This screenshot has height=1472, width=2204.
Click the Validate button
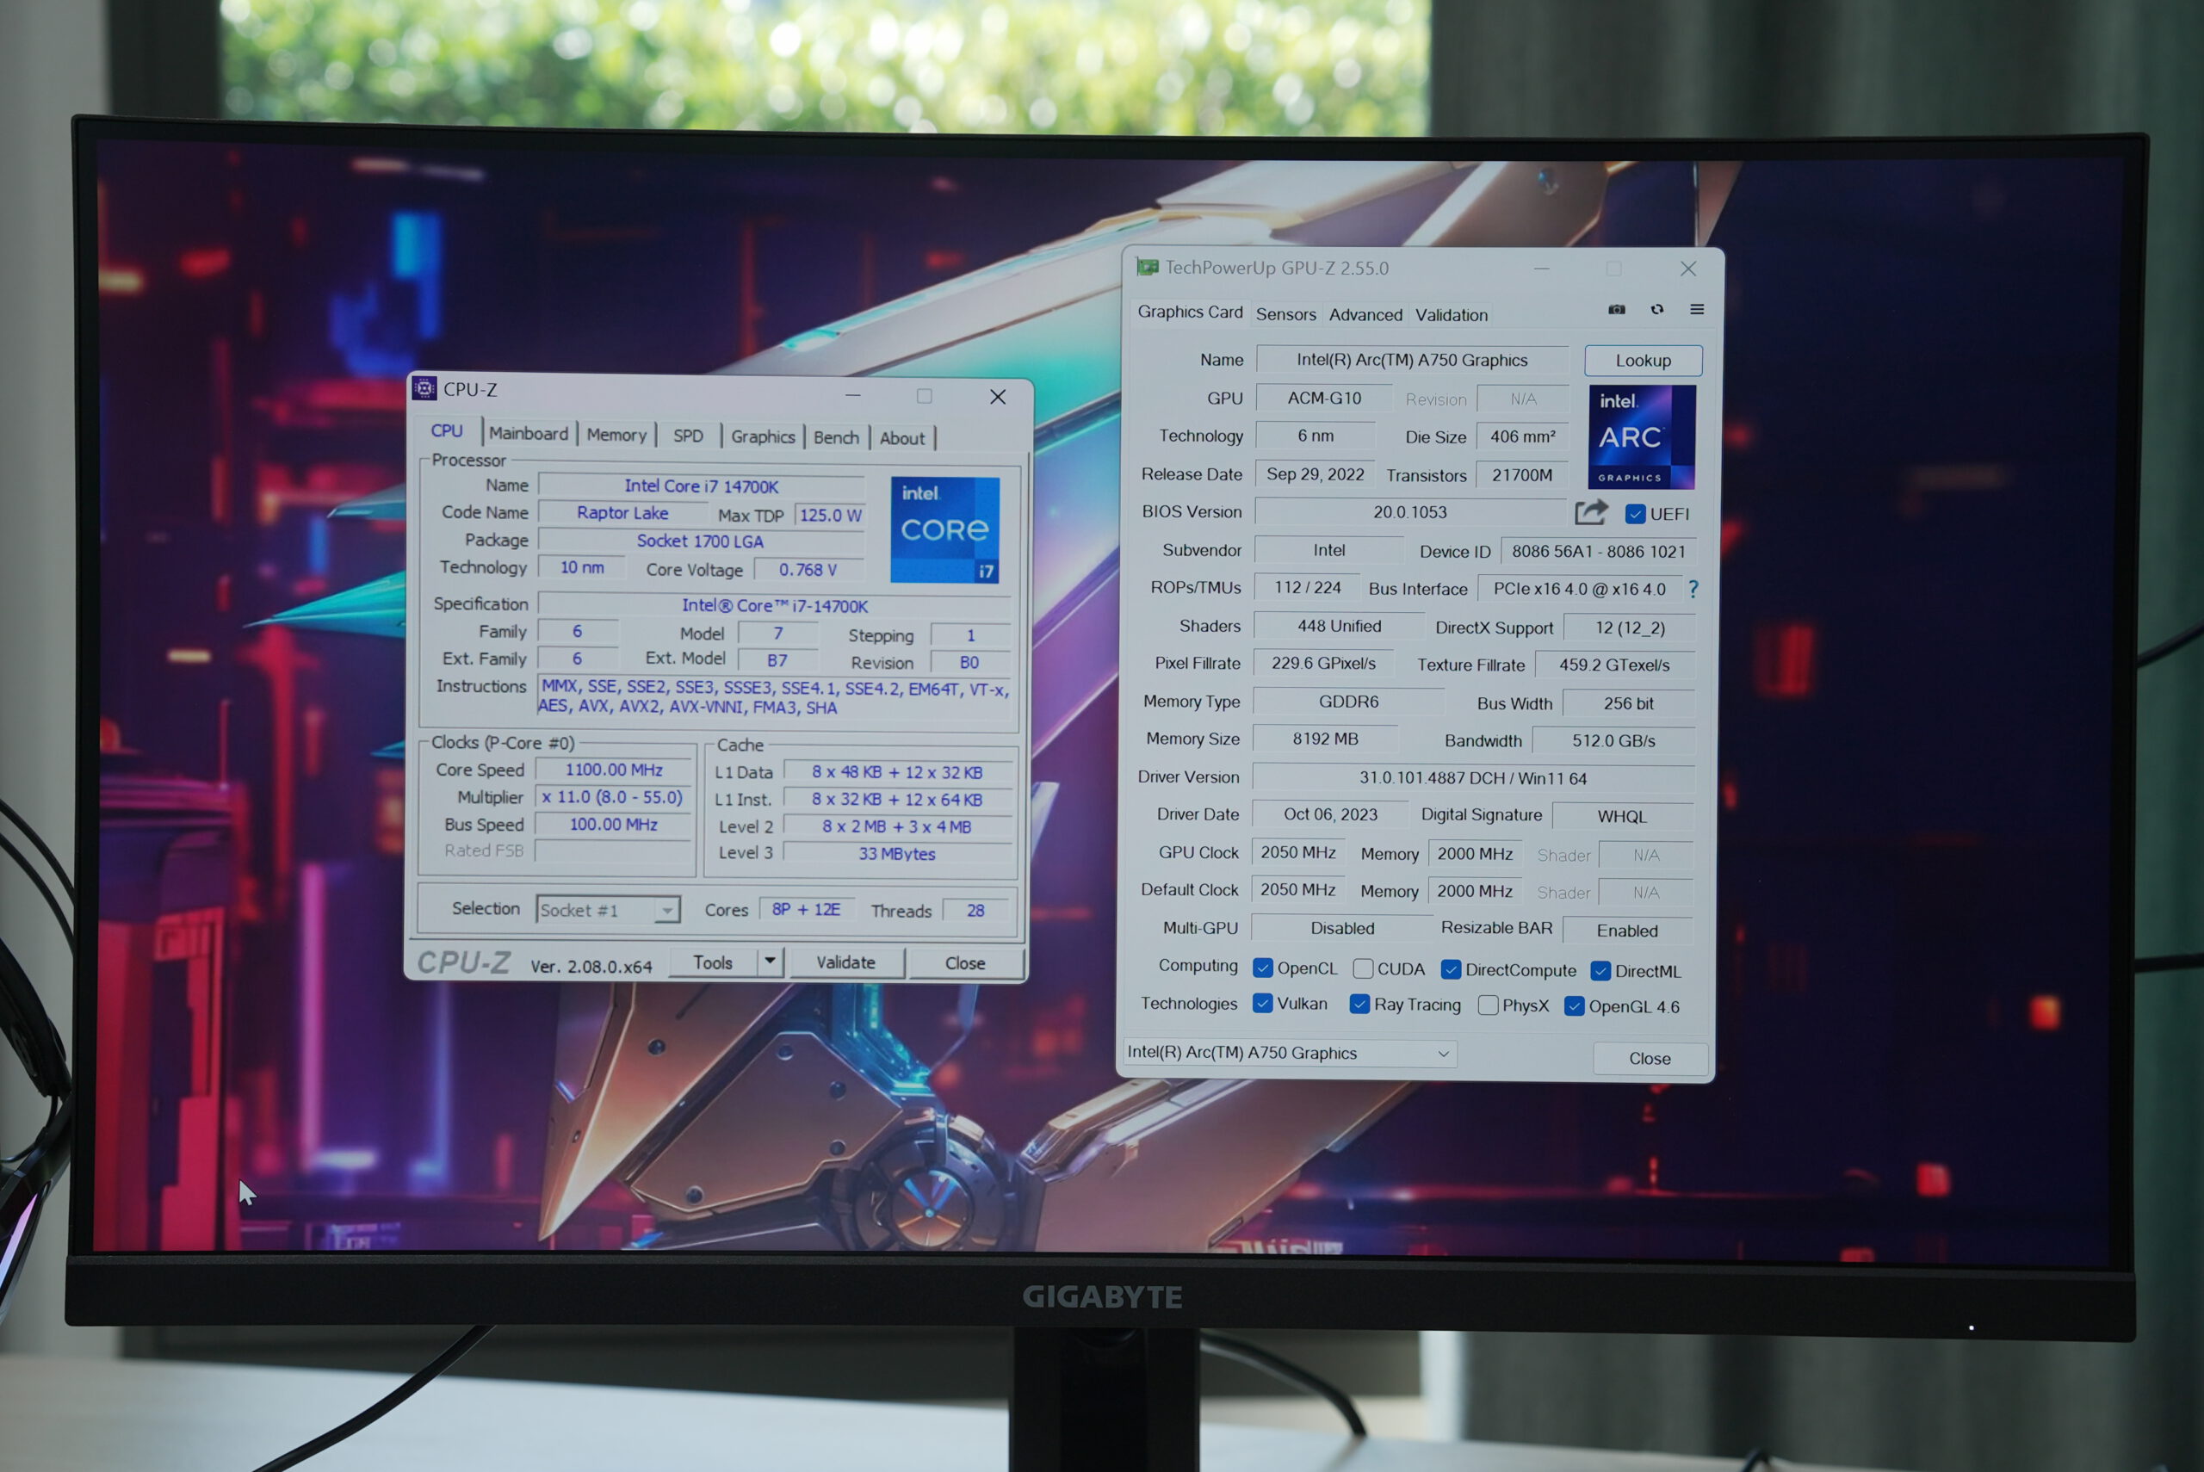[845, 962]
